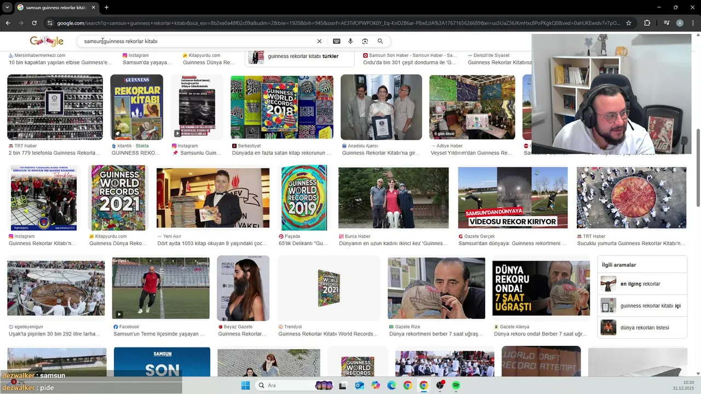Open the phone collection wall thumbnail

coord(55,107)
